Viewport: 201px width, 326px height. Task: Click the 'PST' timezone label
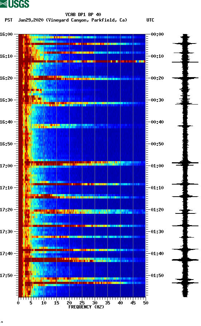click(x=9, y=20)
